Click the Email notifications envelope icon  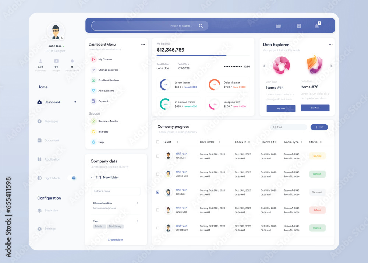pyautogui.click(x=93, y=80)
